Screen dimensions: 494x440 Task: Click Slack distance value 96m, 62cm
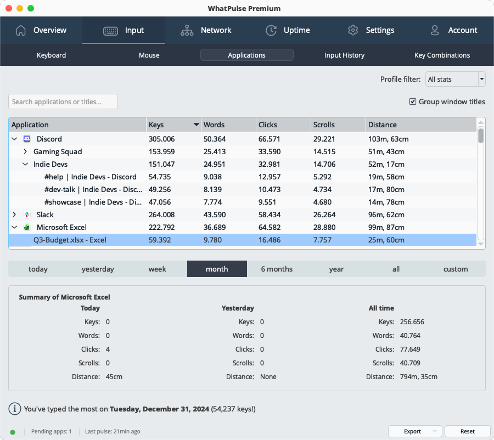point(386,215)
